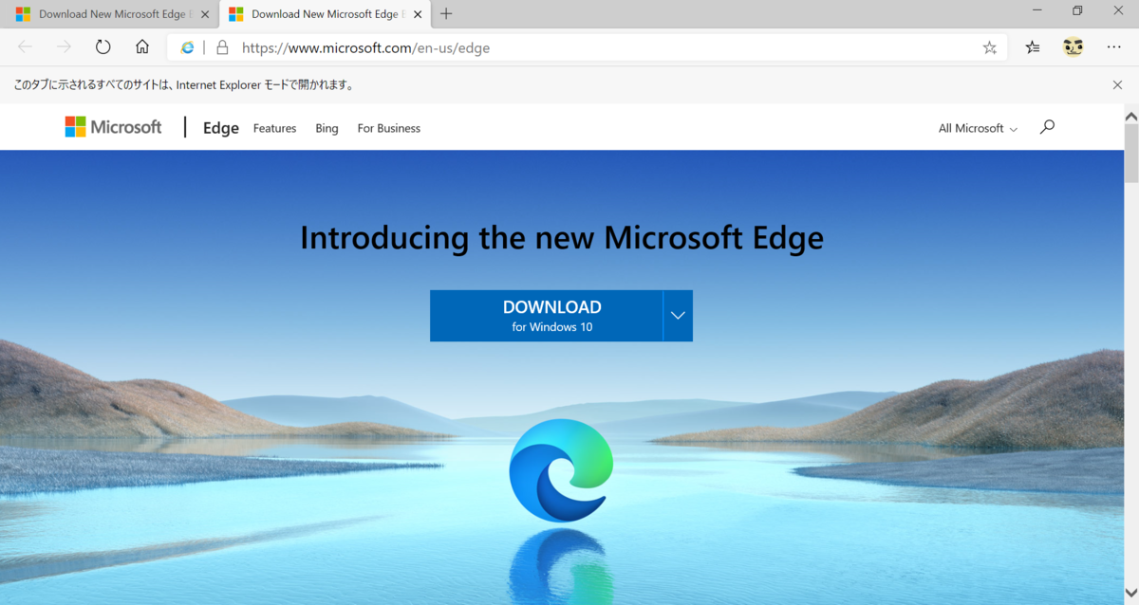The height and width of the screenshot is (605, 1139).
Task: Click the forward navigation arrow
Action: 64,47
